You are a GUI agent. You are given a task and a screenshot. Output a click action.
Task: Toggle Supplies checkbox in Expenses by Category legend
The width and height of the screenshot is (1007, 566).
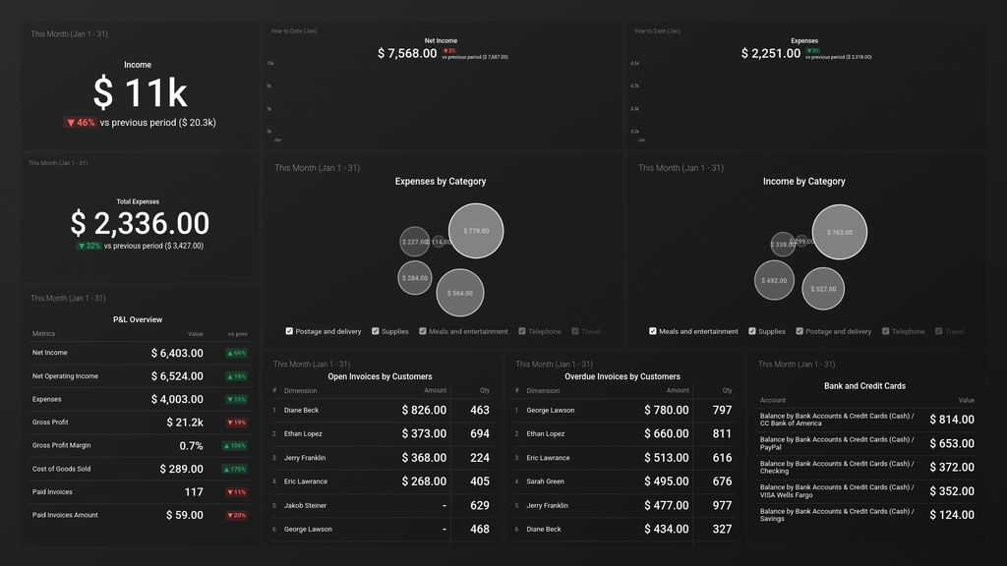[375, 331]
